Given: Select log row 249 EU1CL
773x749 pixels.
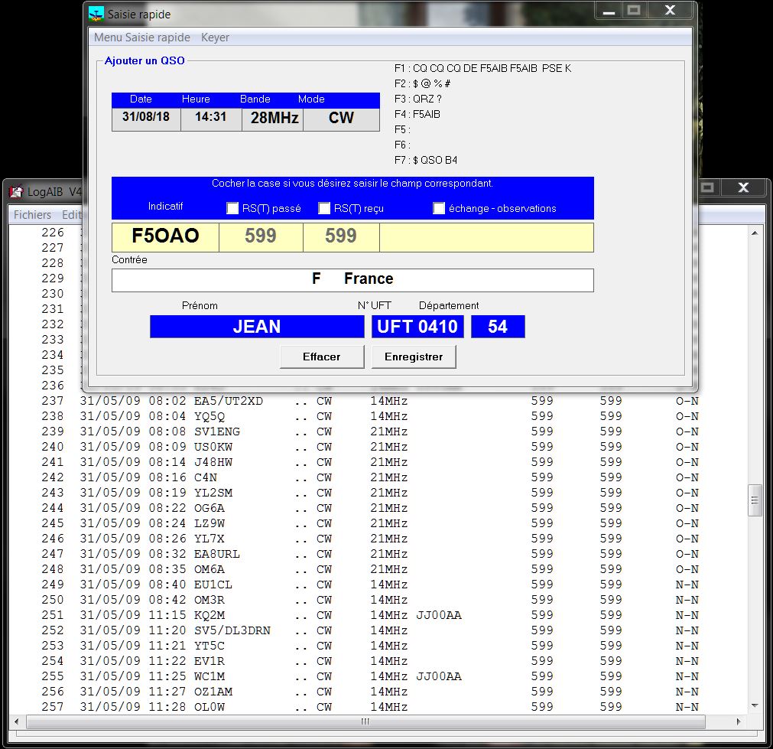Looking at the screenshot, I should click(370, 585).
